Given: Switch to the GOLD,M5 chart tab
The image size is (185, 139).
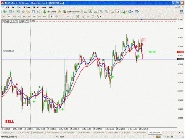Looking at the screenshot, I should tap(126, 132).
